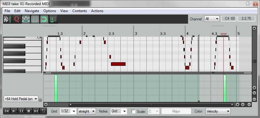Click ruler label for measure 3

pos(136,34)
